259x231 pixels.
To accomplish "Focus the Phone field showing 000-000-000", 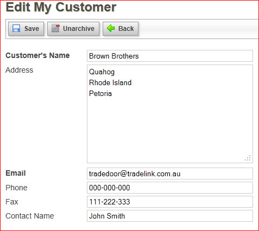I will pos(170,188).
